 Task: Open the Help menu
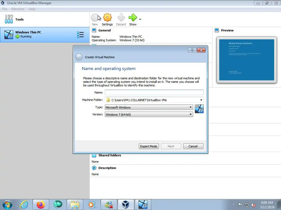click(x=32, y=9)
